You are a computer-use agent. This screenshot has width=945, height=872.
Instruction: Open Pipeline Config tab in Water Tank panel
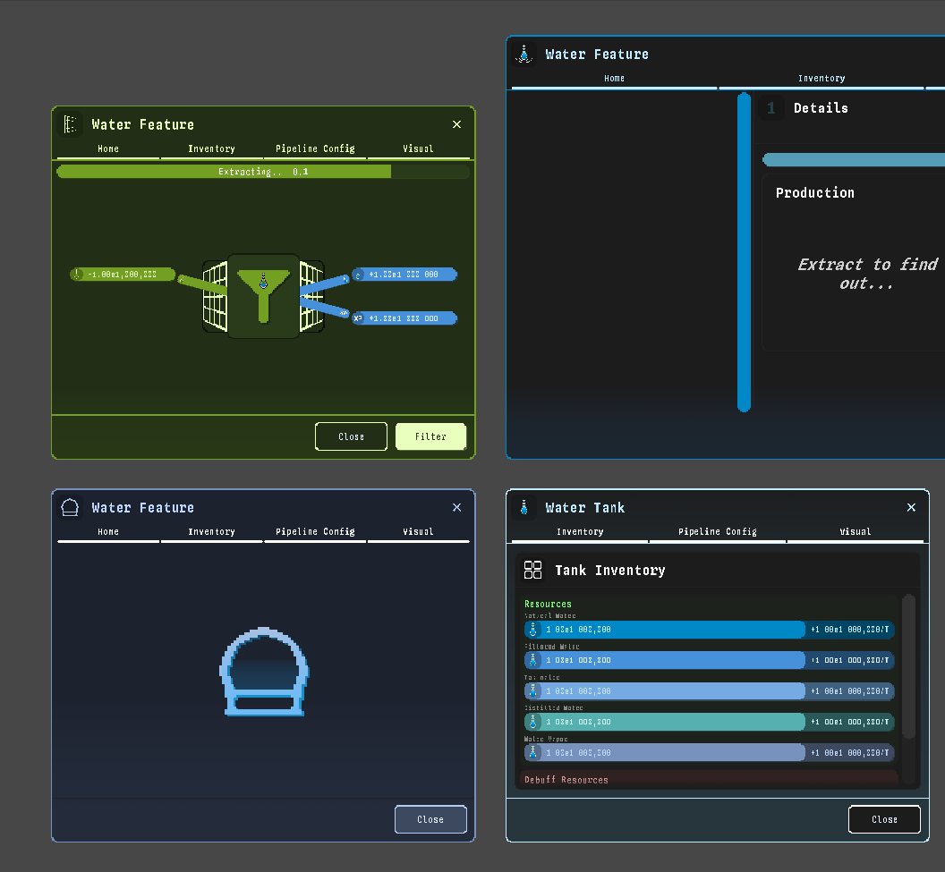(x=717, y=531)
